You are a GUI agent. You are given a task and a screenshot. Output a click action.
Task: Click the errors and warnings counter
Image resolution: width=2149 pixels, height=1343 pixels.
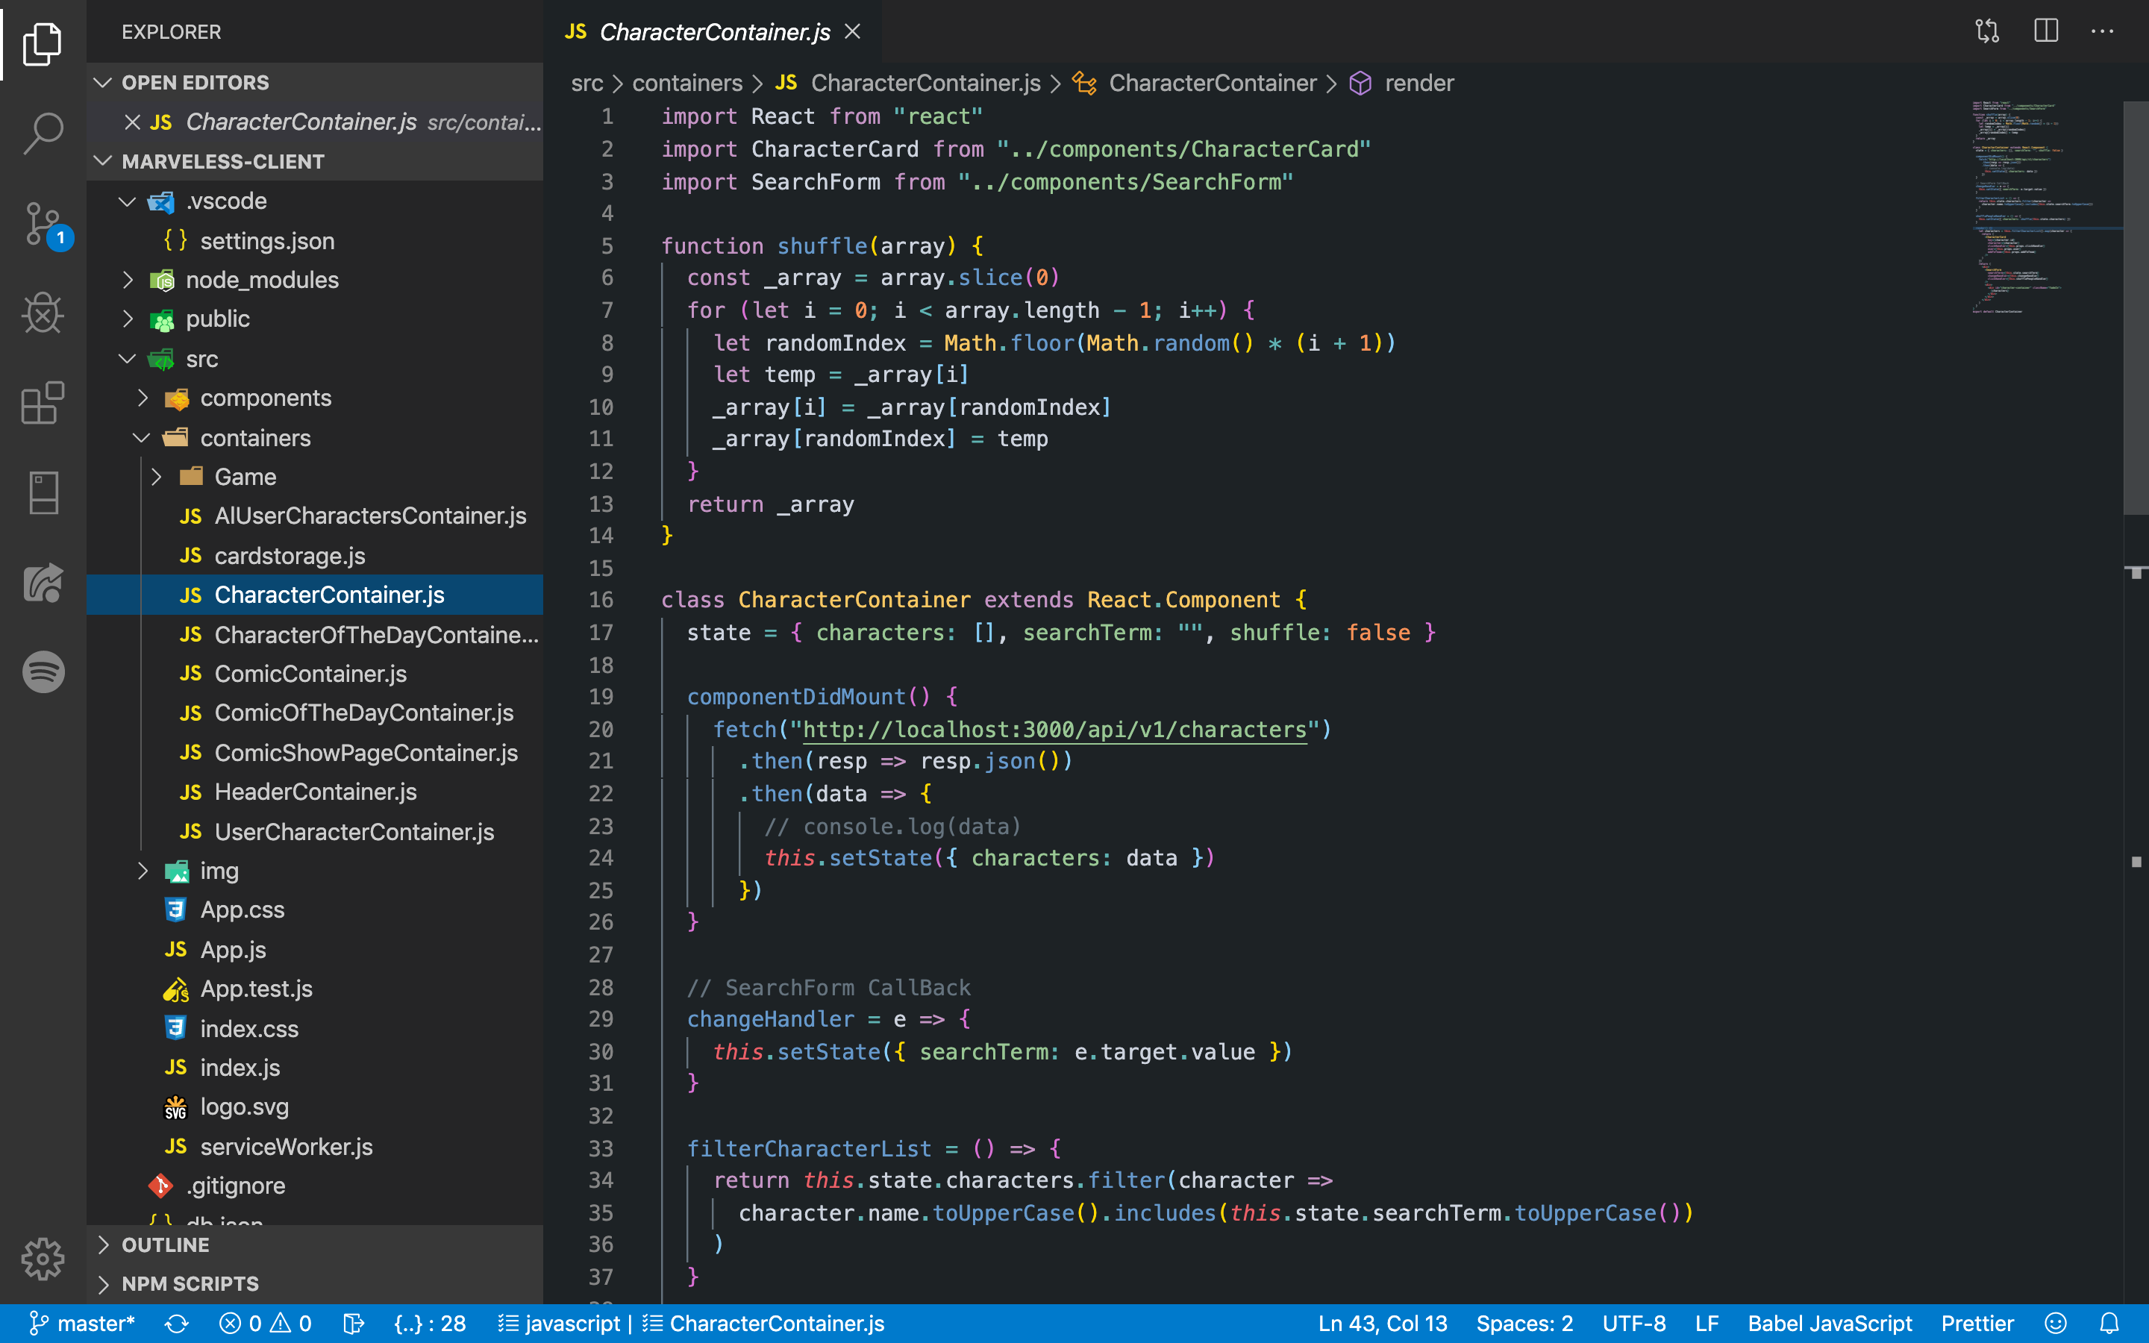pos(265,1324)
